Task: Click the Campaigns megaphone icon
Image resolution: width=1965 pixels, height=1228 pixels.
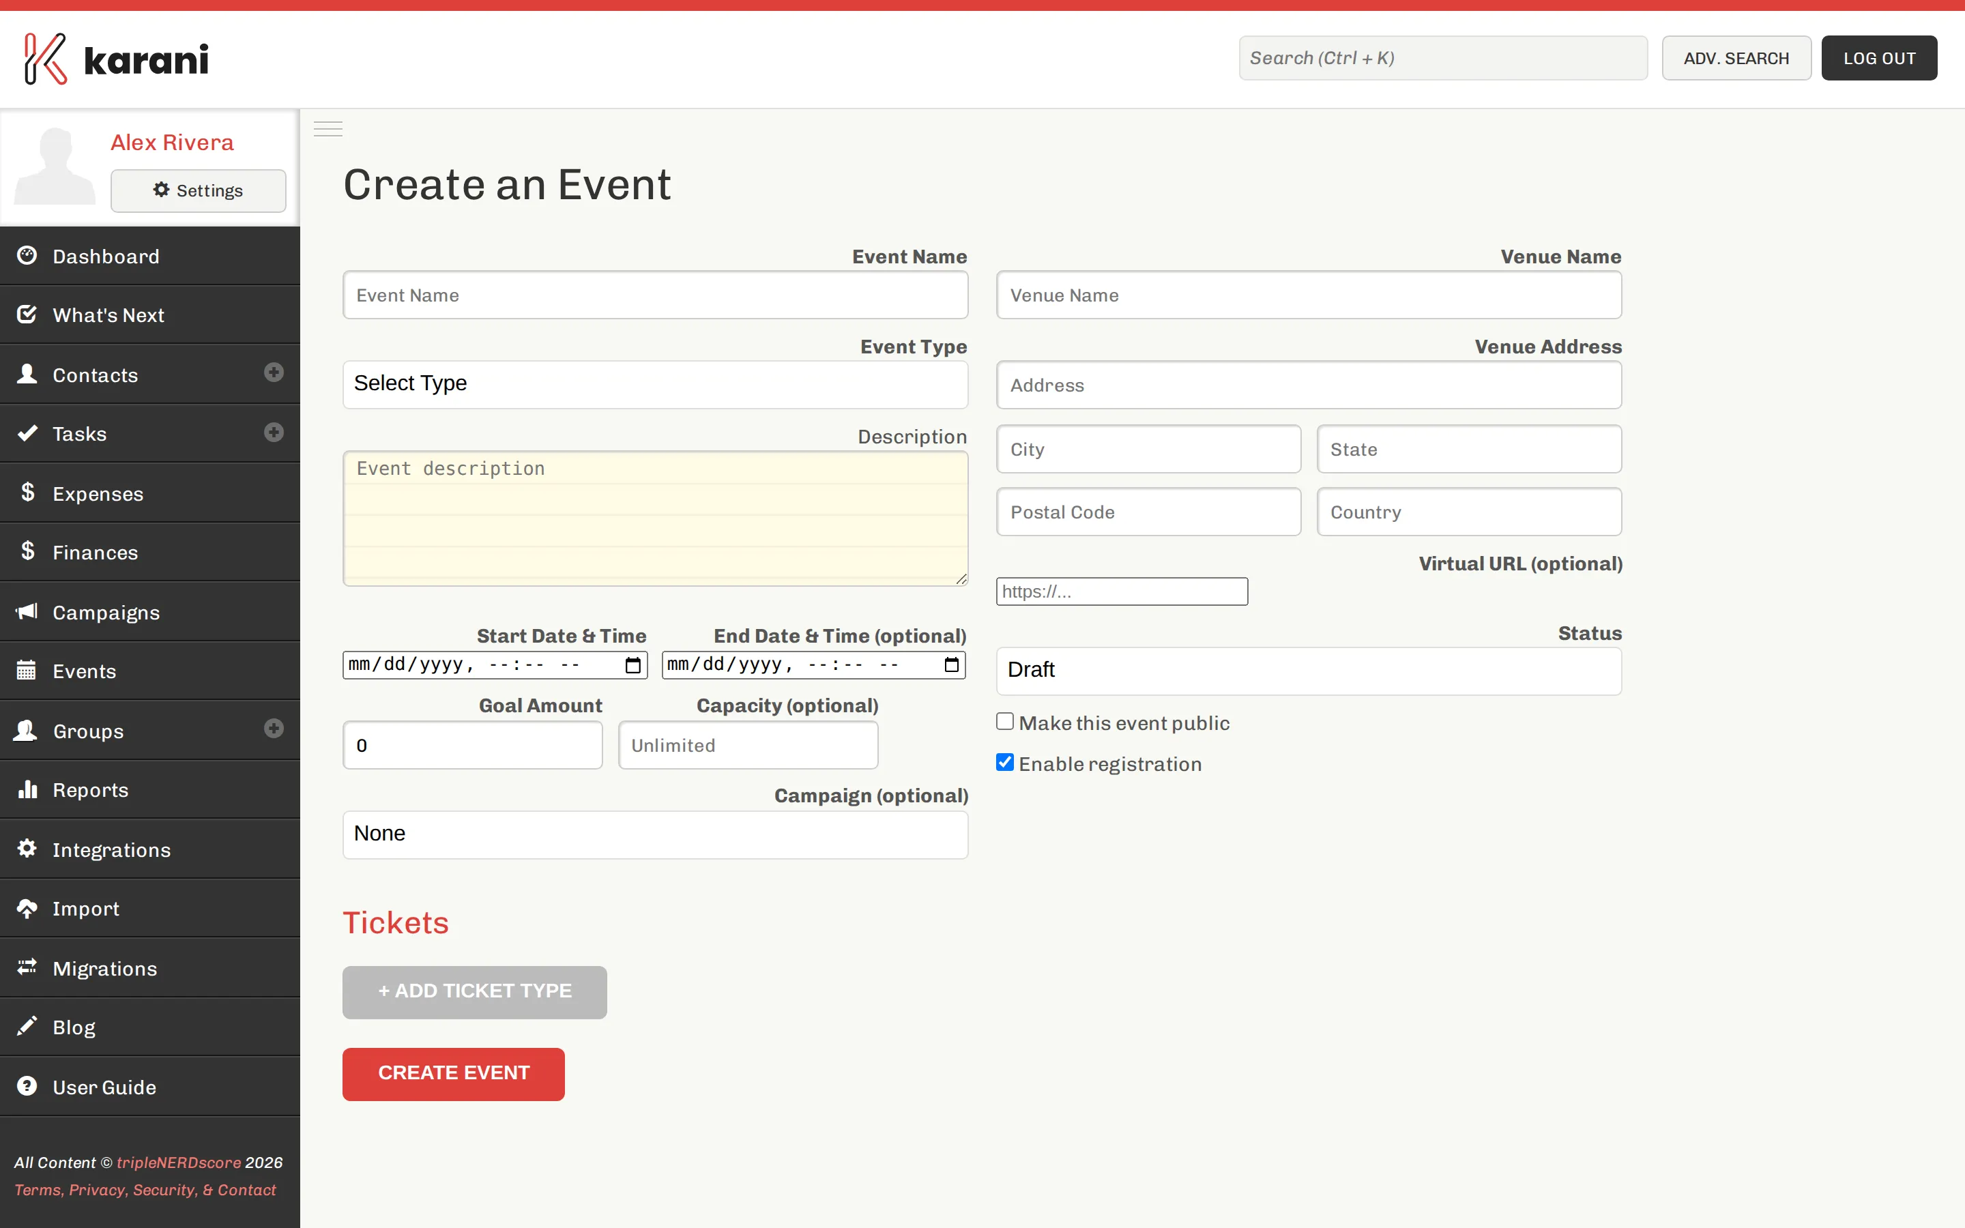Action: pyautogui.click(x=27, y=611)
